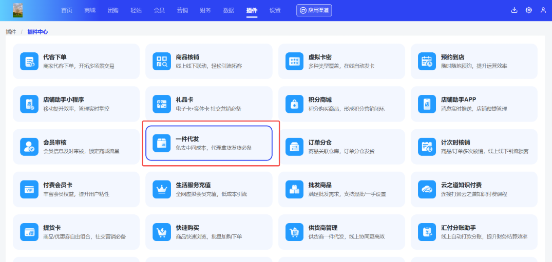Click the user profile icon
Screen dimensions: 552x262
click(543, 10)
